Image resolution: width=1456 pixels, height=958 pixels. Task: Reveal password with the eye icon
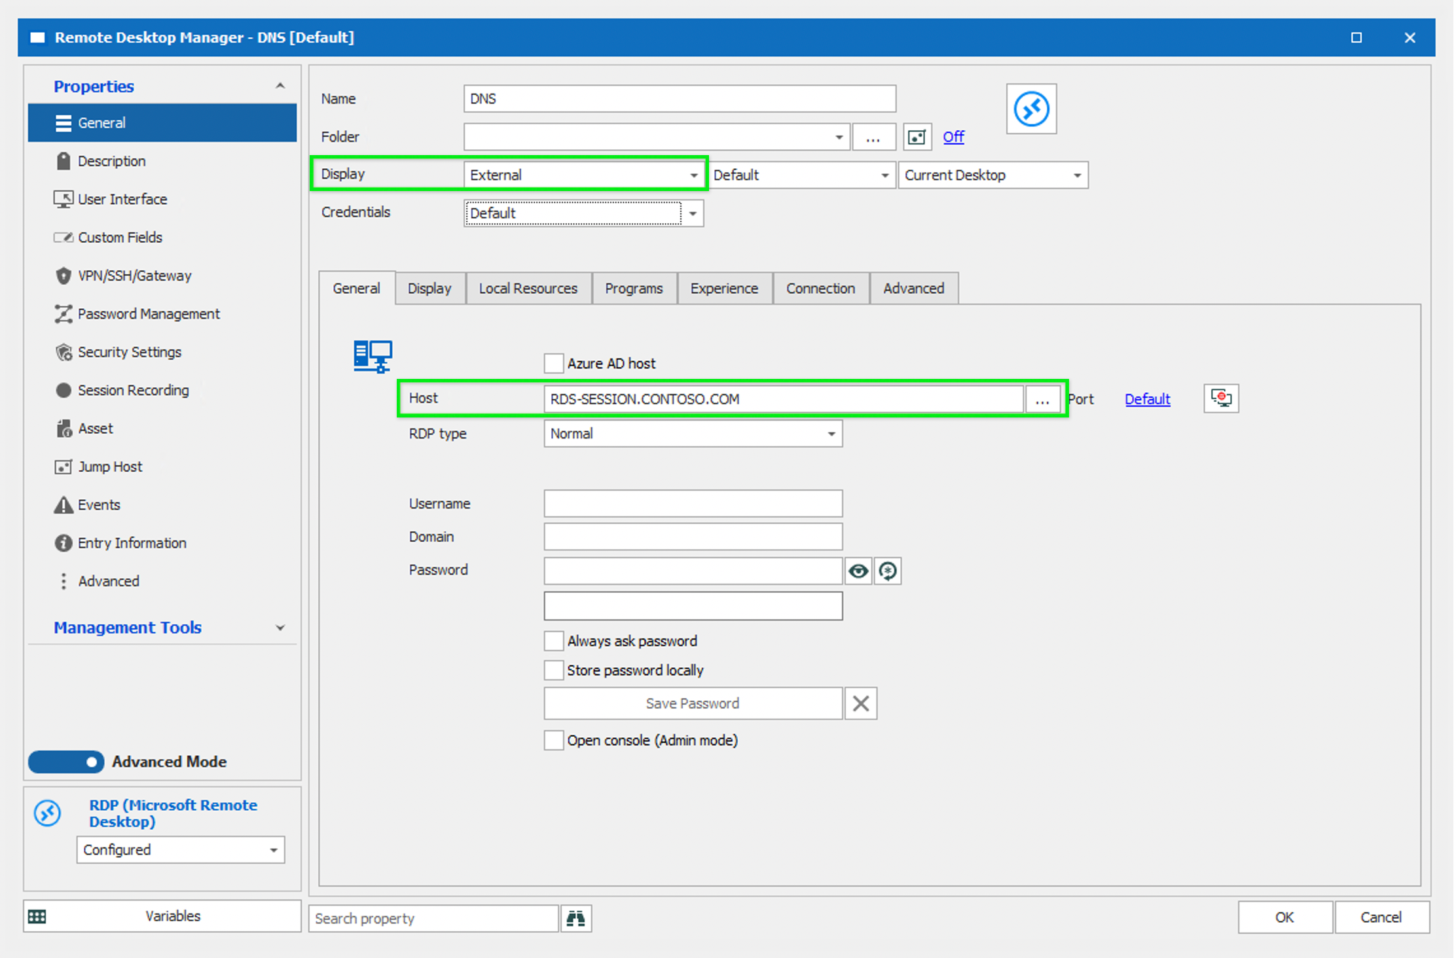(858, 571)
